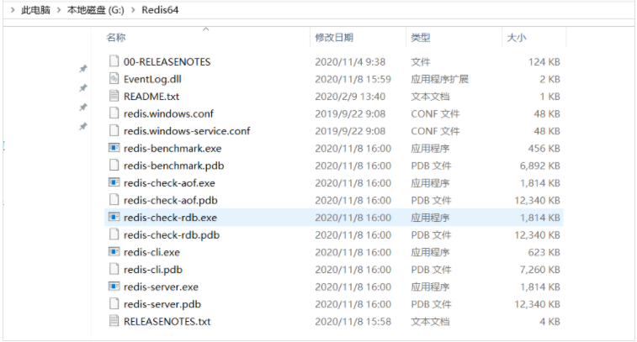Click the 623 KB size value

tap(544, 252)
